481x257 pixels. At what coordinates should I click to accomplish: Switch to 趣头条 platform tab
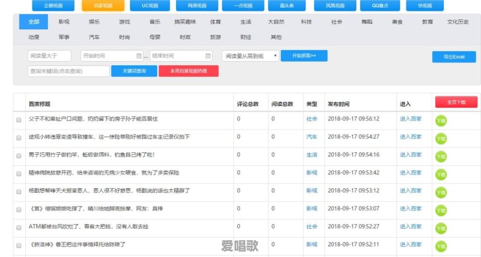287,5
